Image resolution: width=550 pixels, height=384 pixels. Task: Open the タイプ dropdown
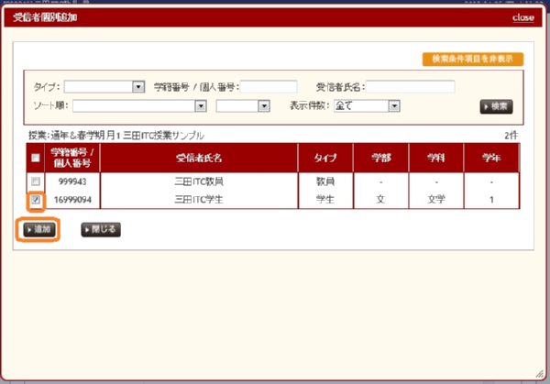point(104,87)
